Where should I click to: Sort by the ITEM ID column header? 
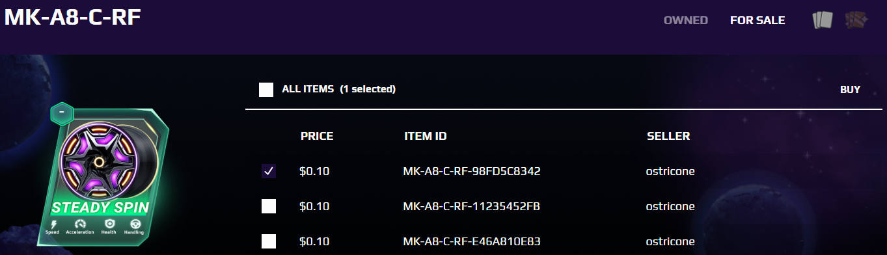[x=425, y=137]
